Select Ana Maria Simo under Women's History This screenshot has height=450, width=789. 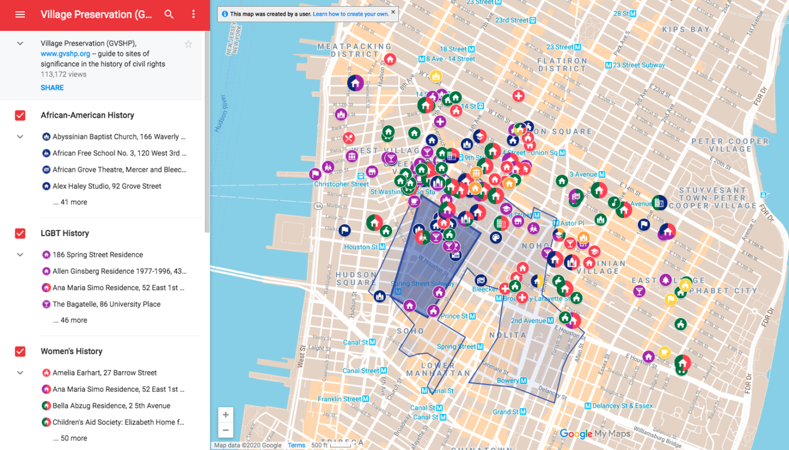click(114, 389)
